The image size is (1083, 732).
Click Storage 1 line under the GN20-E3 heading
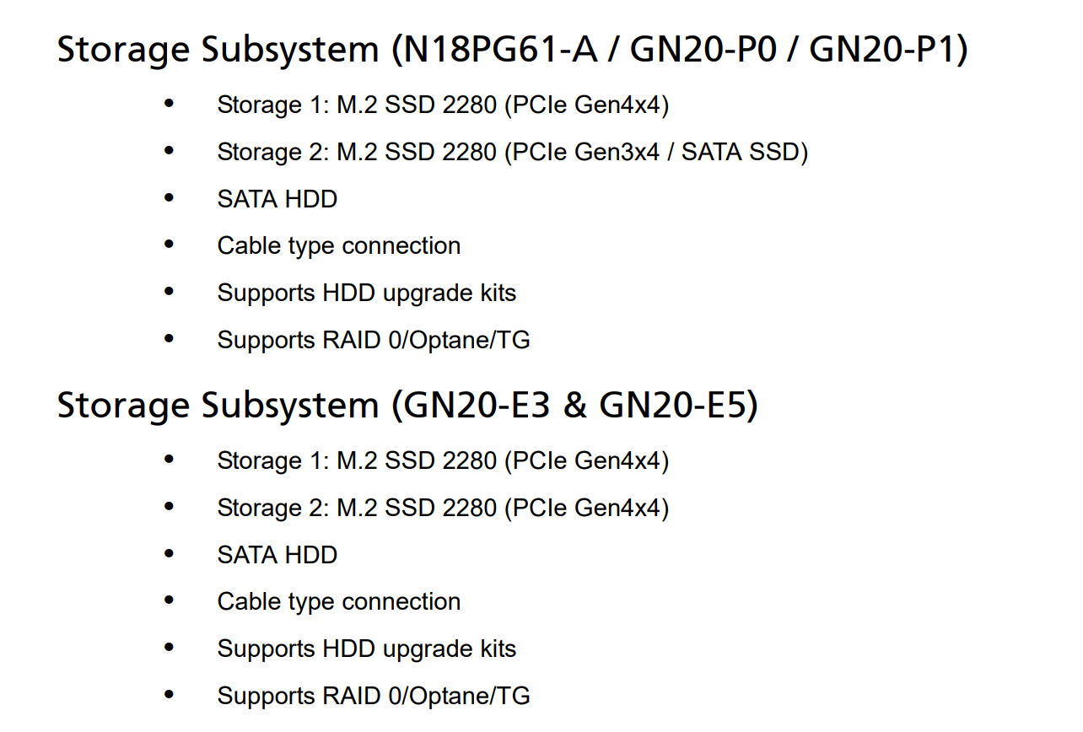click(443, 460)
